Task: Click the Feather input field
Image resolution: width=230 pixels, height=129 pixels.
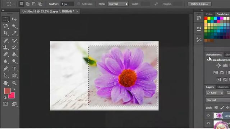Action: (x=67, y=4)
